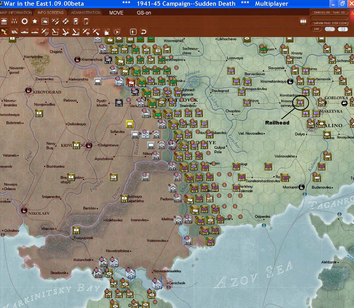The width and height of the screenshot is (354, 308).
Task: Select F8 bomb city mode
Action: 76,32
